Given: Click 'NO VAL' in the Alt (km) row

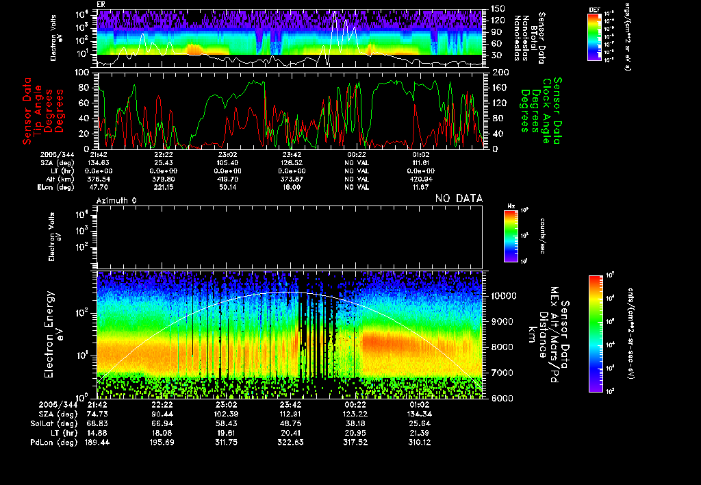Looking at the screenshot, I should click(x=356, y=179).
